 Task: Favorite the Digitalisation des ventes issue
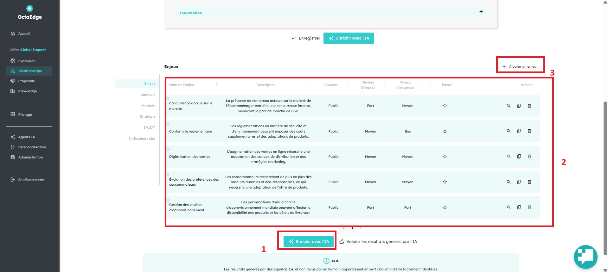(445, 157)
